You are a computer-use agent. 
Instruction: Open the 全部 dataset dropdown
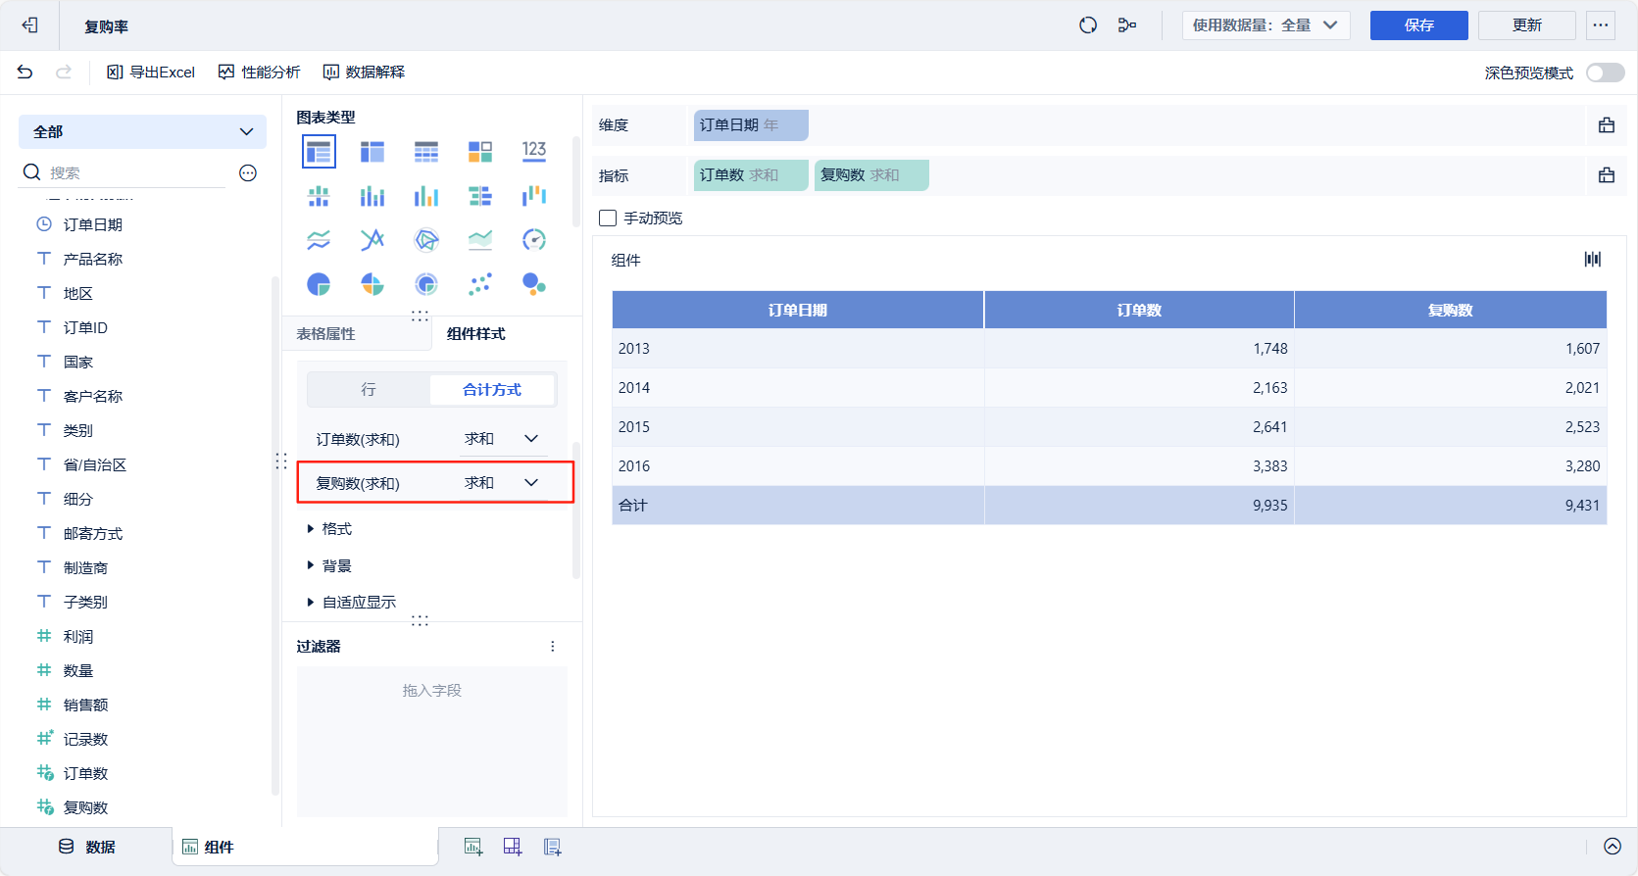click(x=142, y=131)
